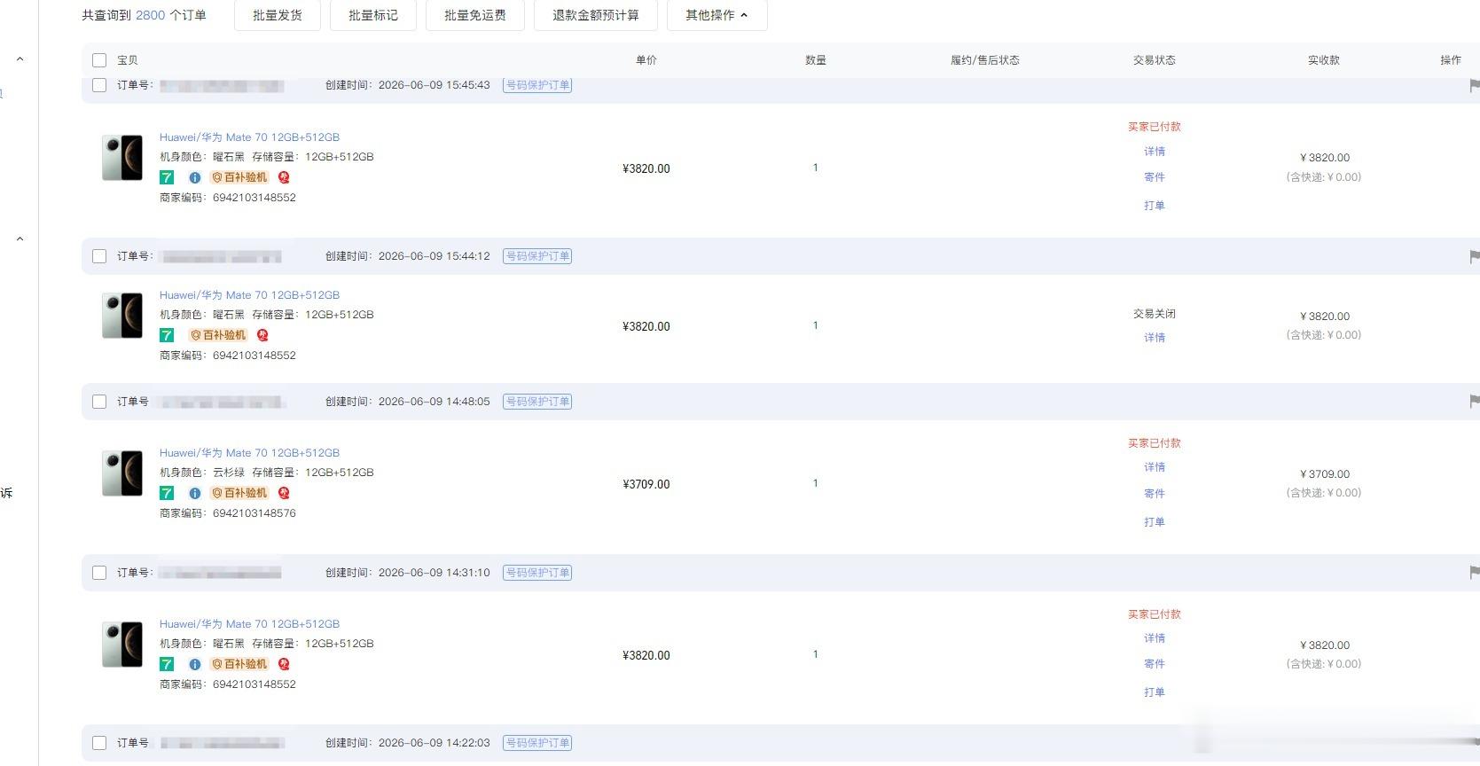Screen dimensions: 1480x766
Task: Select the order created at 14:48:05
Action: [99, 402]
